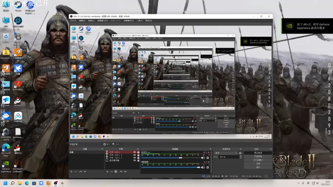Hide the first 文本 (GDI+) source

pyautogui.click(x=134, y=152)
